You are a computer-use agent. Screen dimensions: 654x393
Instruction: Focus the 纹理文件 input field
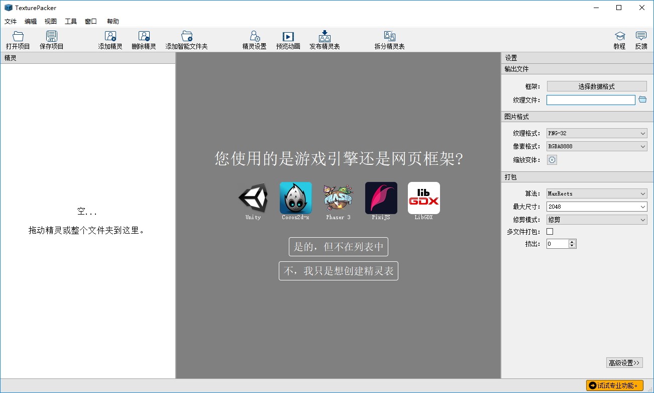[x=591, y=100]
